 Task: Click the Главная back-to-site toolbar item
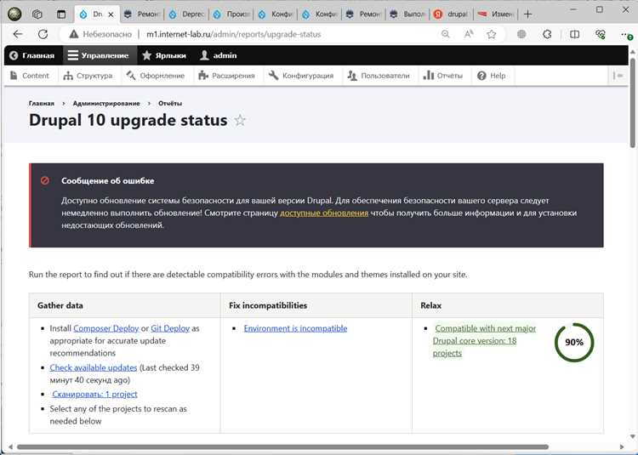31,55
